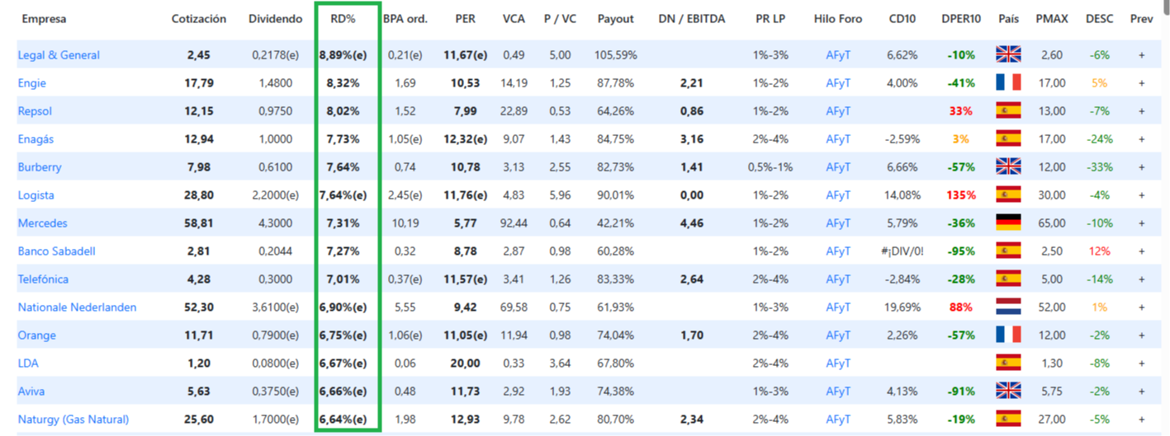This screenshot has width=1170, height=436.
Task: Expand the plus in Orange row
Action: pos(1142,335)
